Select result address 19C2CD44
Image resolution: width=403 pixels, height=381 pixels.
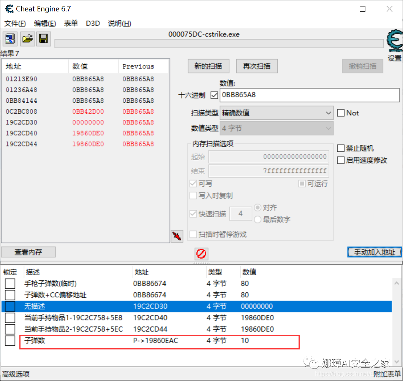pyautogui.click(x=22, y=144)
